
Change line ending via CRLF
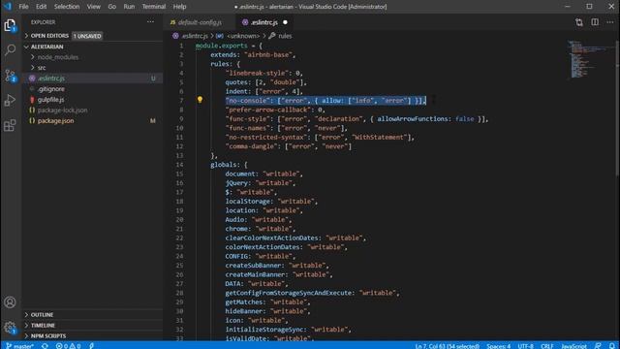coord(546,346)
